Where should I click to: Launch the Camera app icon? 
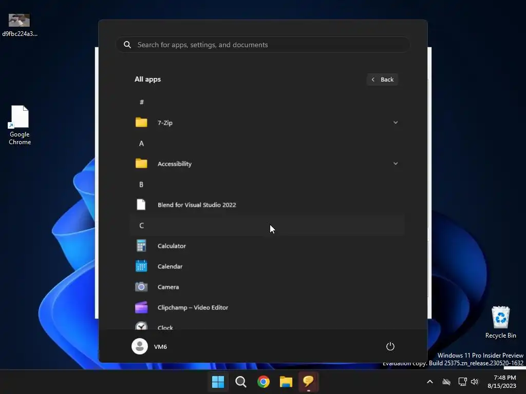click(x=141, y=287)
